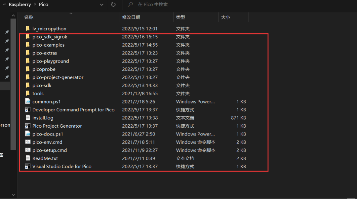Select the pico-docs.ps1 file name
The width and height of the screenshot is (357, 199).
48,134
